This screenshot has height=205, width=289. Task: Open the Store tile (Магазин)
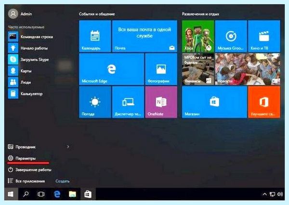point(214,102)
